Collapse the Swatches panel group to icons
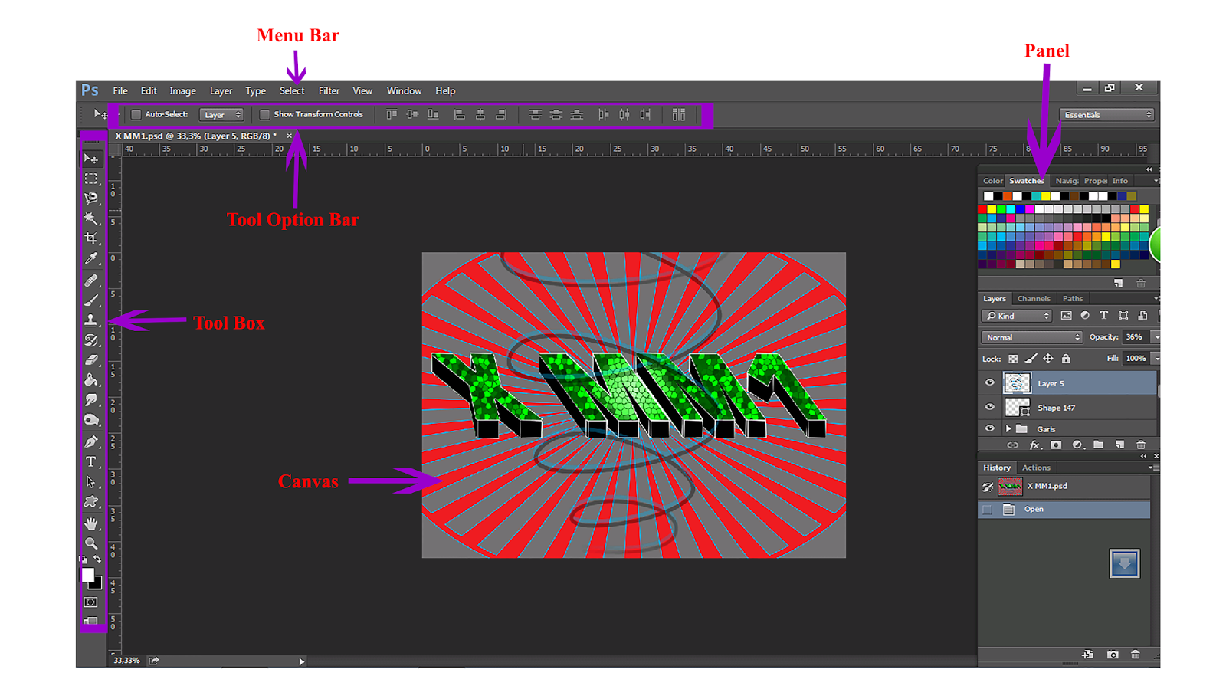The width and height of the screenshot is (1226, 689). click(x=1149, y=169)
